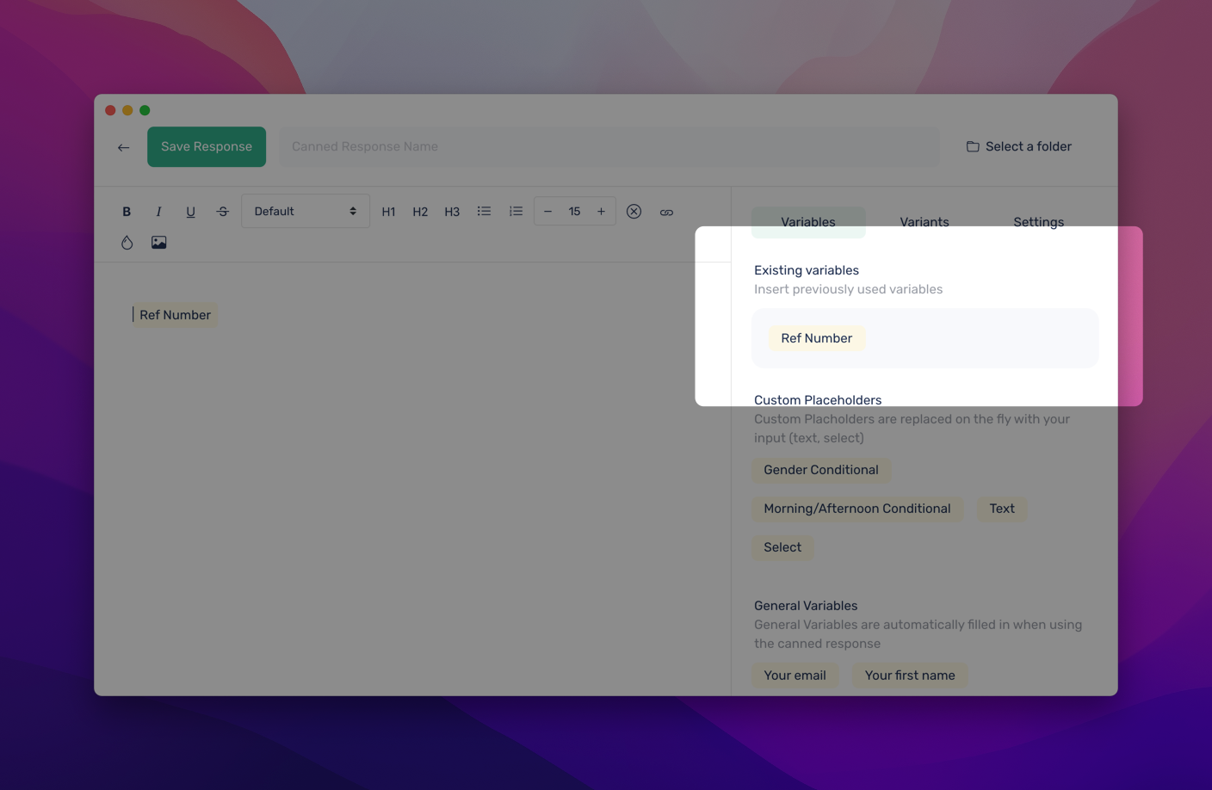Open the Settings tab

pyautogui.click(x=1038, y=221)
